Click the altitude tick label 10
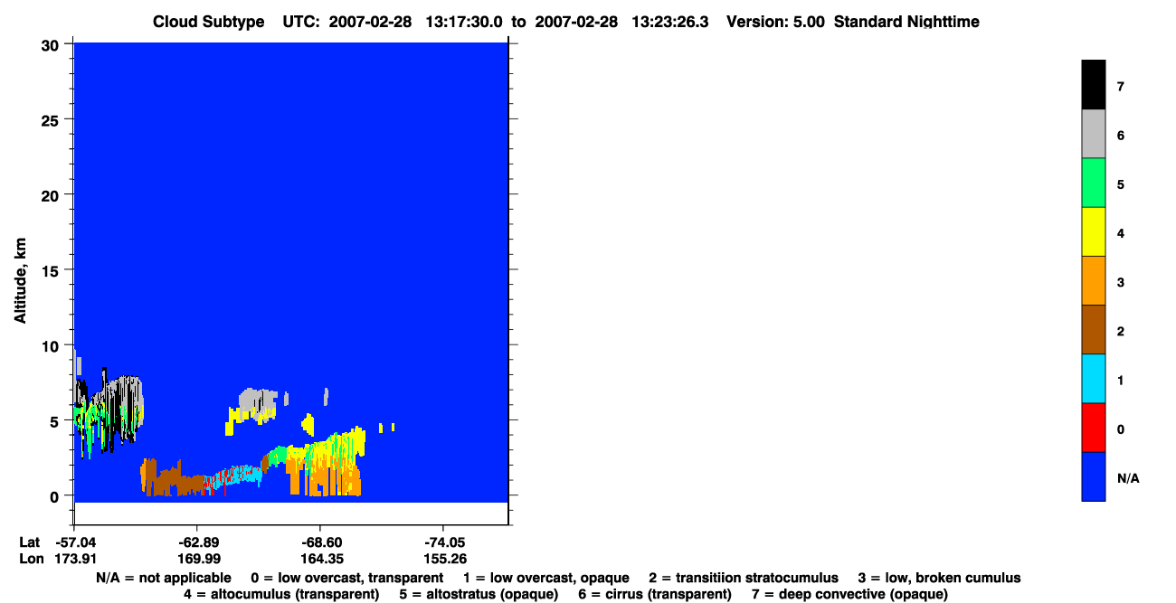The image size is (1176, 603). (x=51, y=345)
